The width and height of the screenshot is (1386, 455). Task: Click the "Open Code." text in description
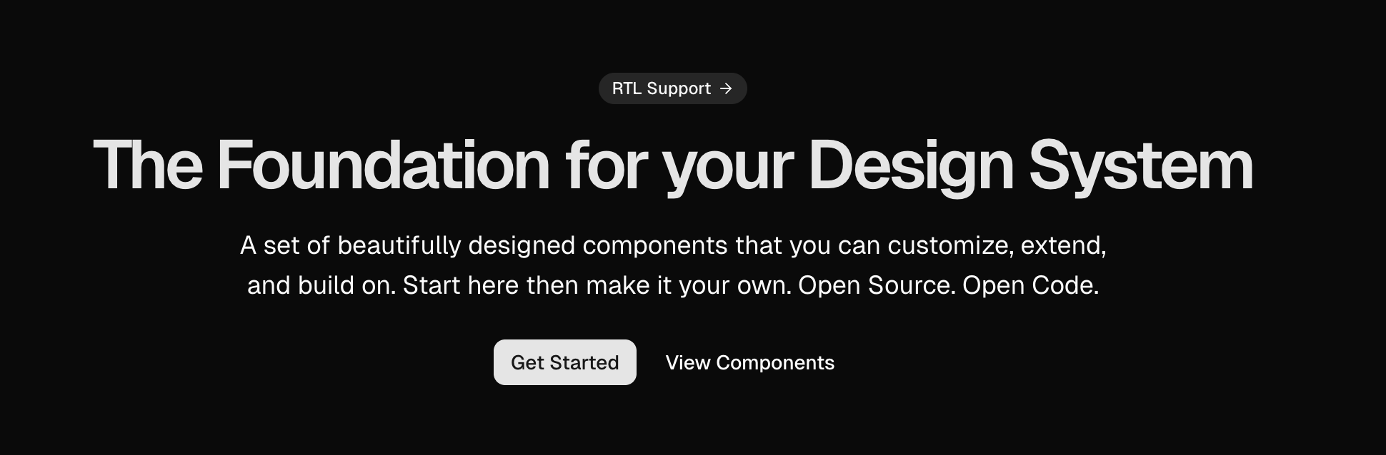(x=1030, y=285)
